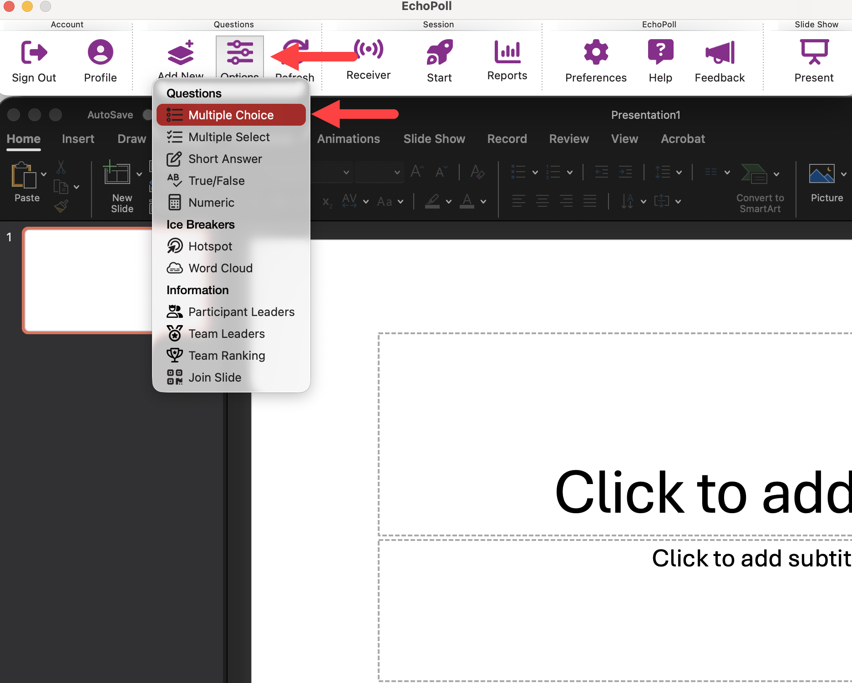Select Word Cloud ice breaker
This screenshot has width=852, height=683.
[231, 268]
